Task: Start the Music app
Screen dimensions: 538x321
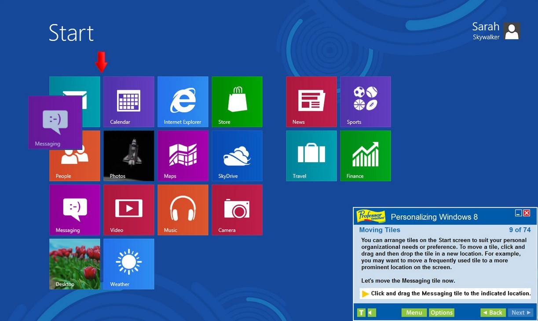Action: tap(183, 210)
